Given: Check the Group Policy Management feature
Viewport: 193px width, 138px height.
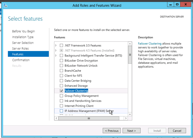Looking at the screenshot, I should [62, 96].
